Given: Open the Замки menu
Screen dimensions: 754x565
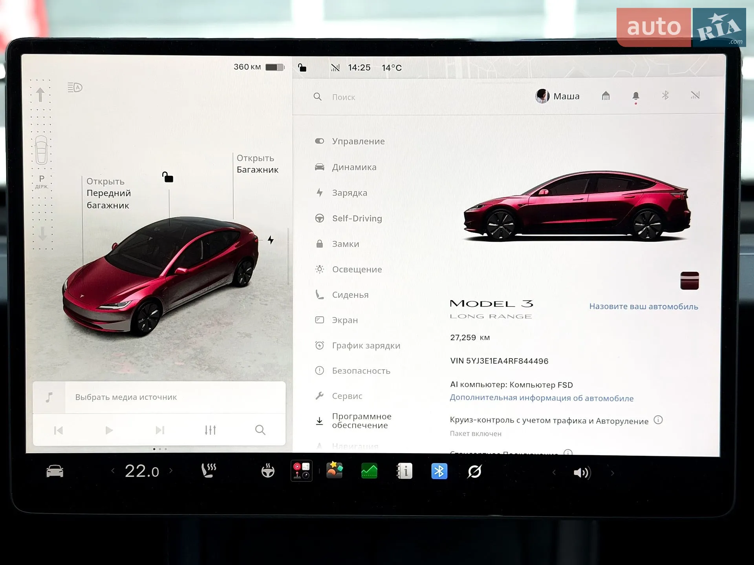Looking at the screenshot, I should 337,244.
